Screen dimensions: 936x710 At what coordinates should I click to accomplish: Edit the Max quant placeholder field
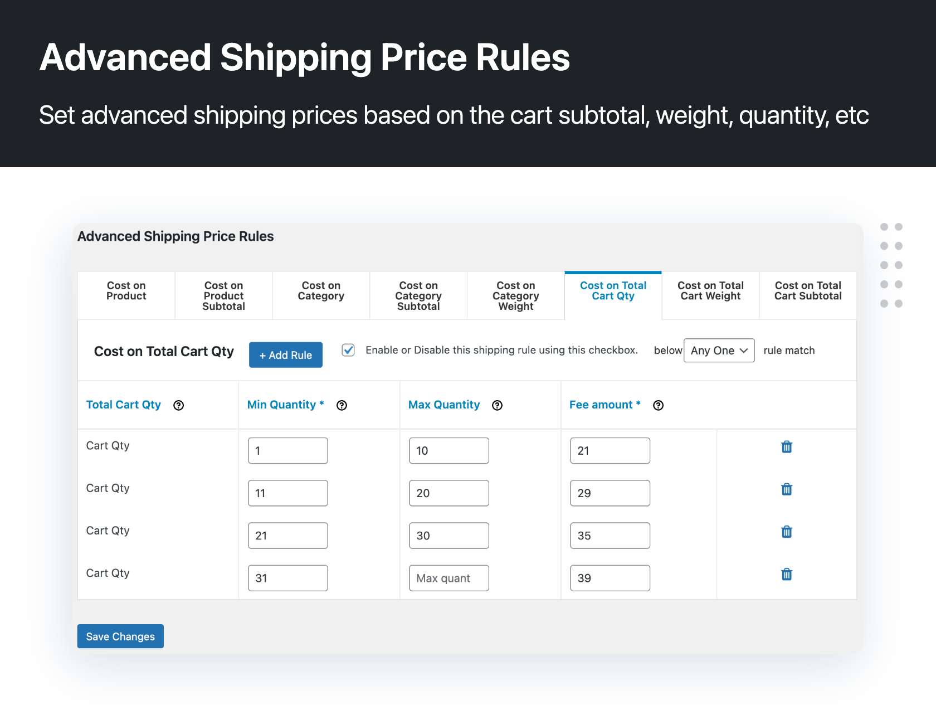coord(448,578)
